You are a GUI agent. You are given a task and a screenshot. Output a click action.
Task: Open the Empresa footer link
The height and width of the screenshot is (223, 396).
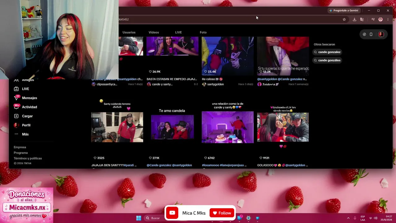[20, 147]
